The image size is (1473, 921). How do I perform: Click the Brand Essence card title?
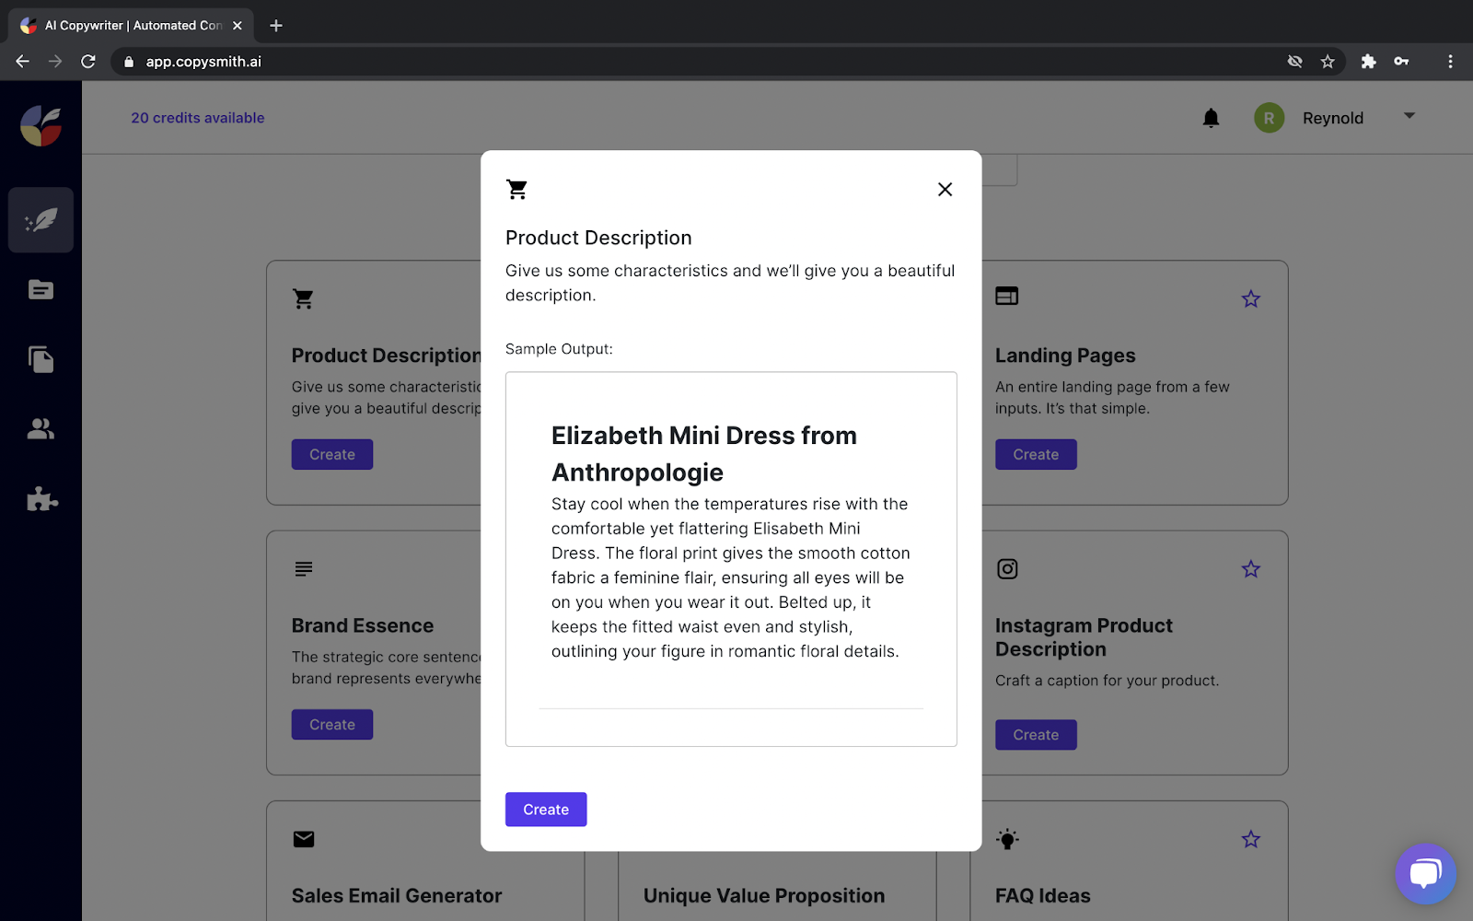(x=363, y=626)
